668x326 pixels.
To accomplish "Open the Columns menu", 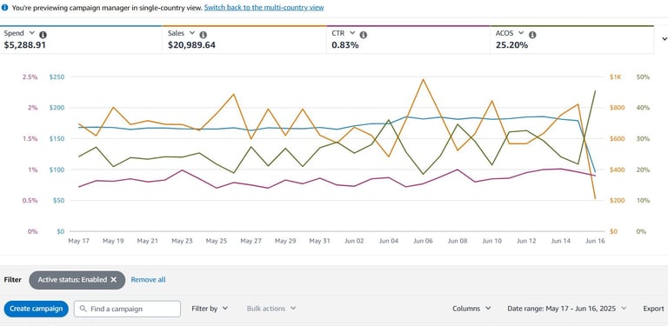I will tap(471, 309).
